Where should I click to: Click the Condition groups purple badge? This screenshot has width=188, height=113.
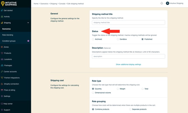pos(28,41)
